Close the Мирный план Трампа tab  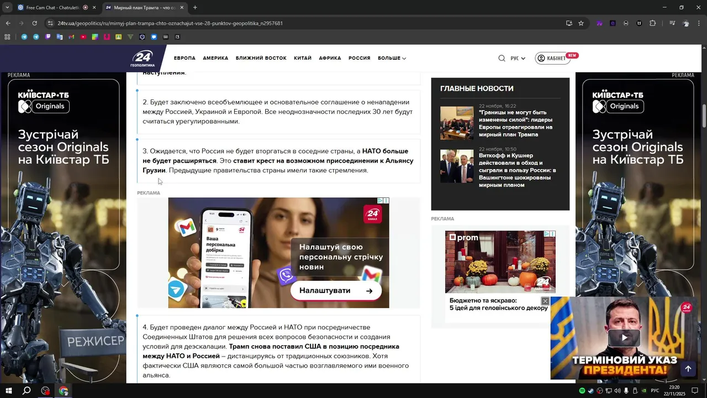182,8
